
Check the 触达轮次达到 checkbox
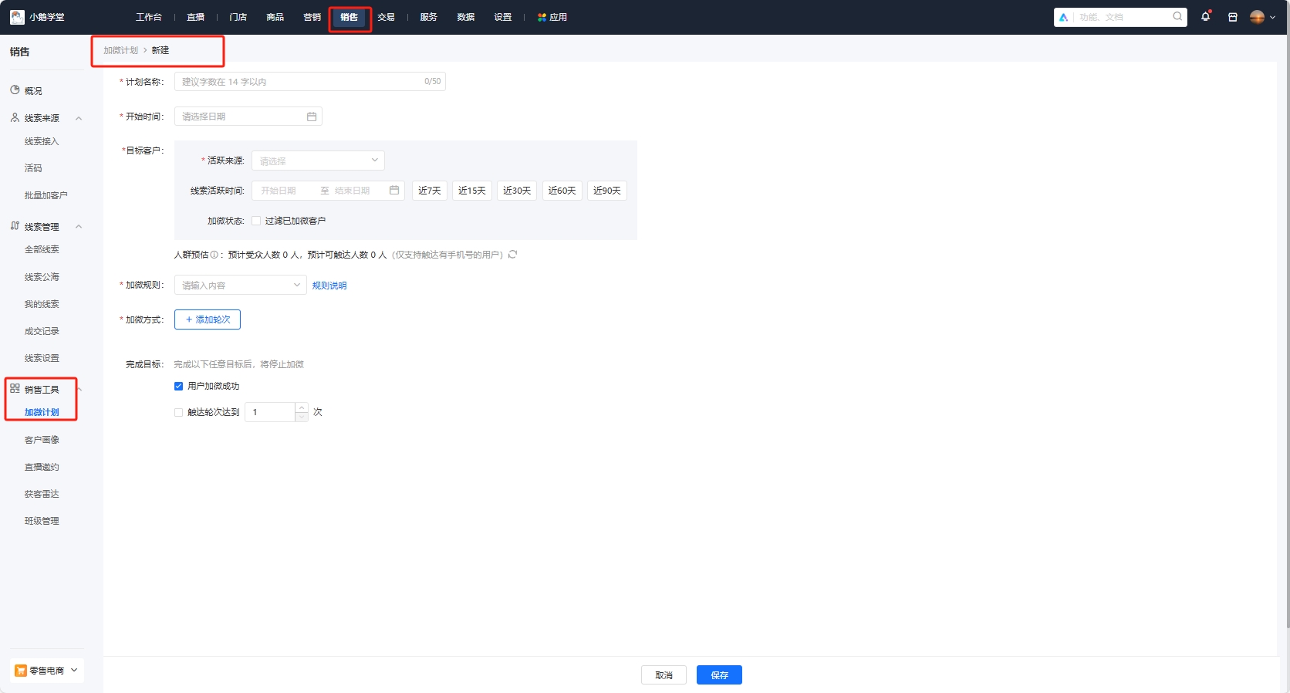[179, 412]
